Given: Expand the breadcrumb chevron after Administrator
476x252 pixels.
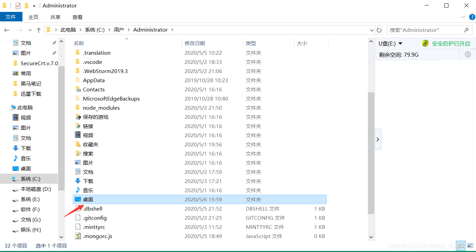Looking at the screenshot, I should pos(172,30).
